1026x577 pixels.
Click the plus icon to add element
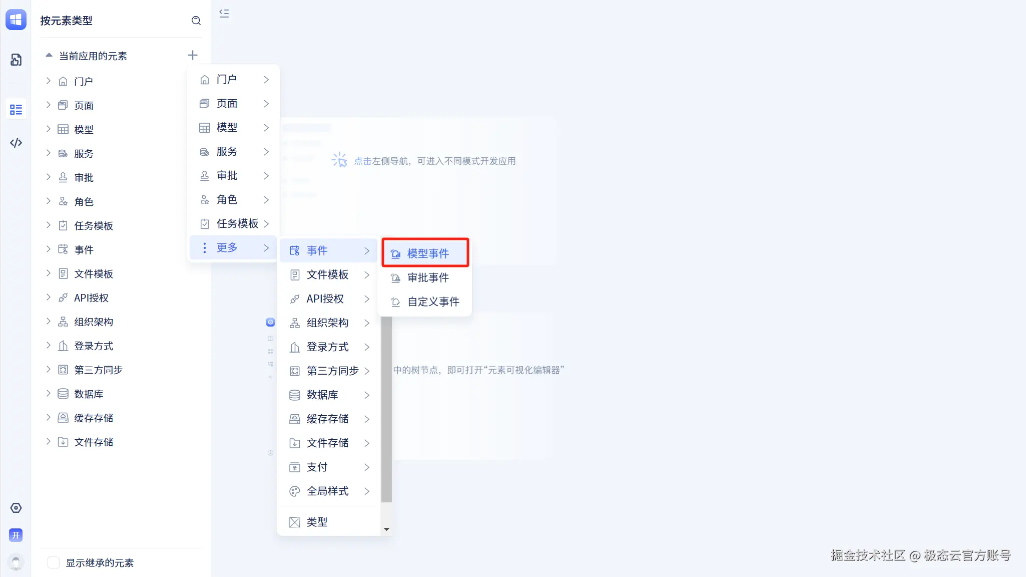point(193,55)
